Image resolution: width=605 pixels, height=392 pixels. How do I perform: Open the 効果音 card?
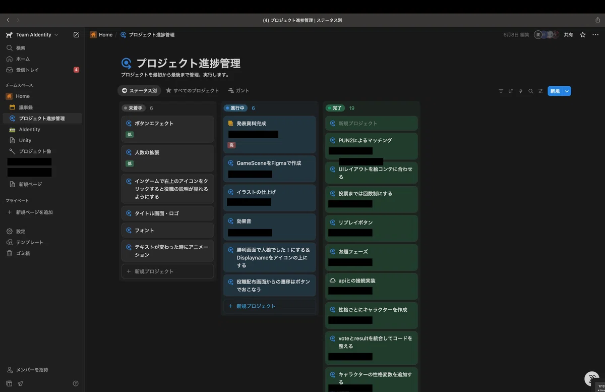click(270, 227)
